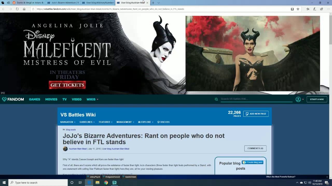Screen dimensions: 332x186
Task: Click COMMENTS (4) button
Action: [x=255, y=148]
